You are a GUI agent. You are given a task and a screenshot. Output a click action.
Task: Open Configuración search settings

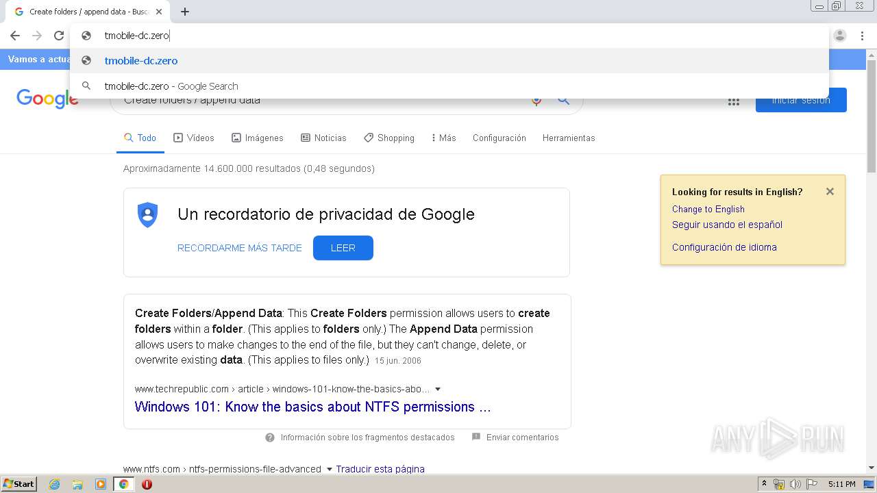pos(499,138)
